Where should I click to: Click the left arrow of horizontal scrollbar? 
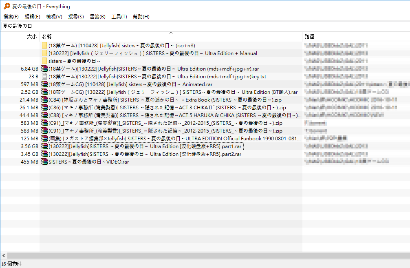4,255
